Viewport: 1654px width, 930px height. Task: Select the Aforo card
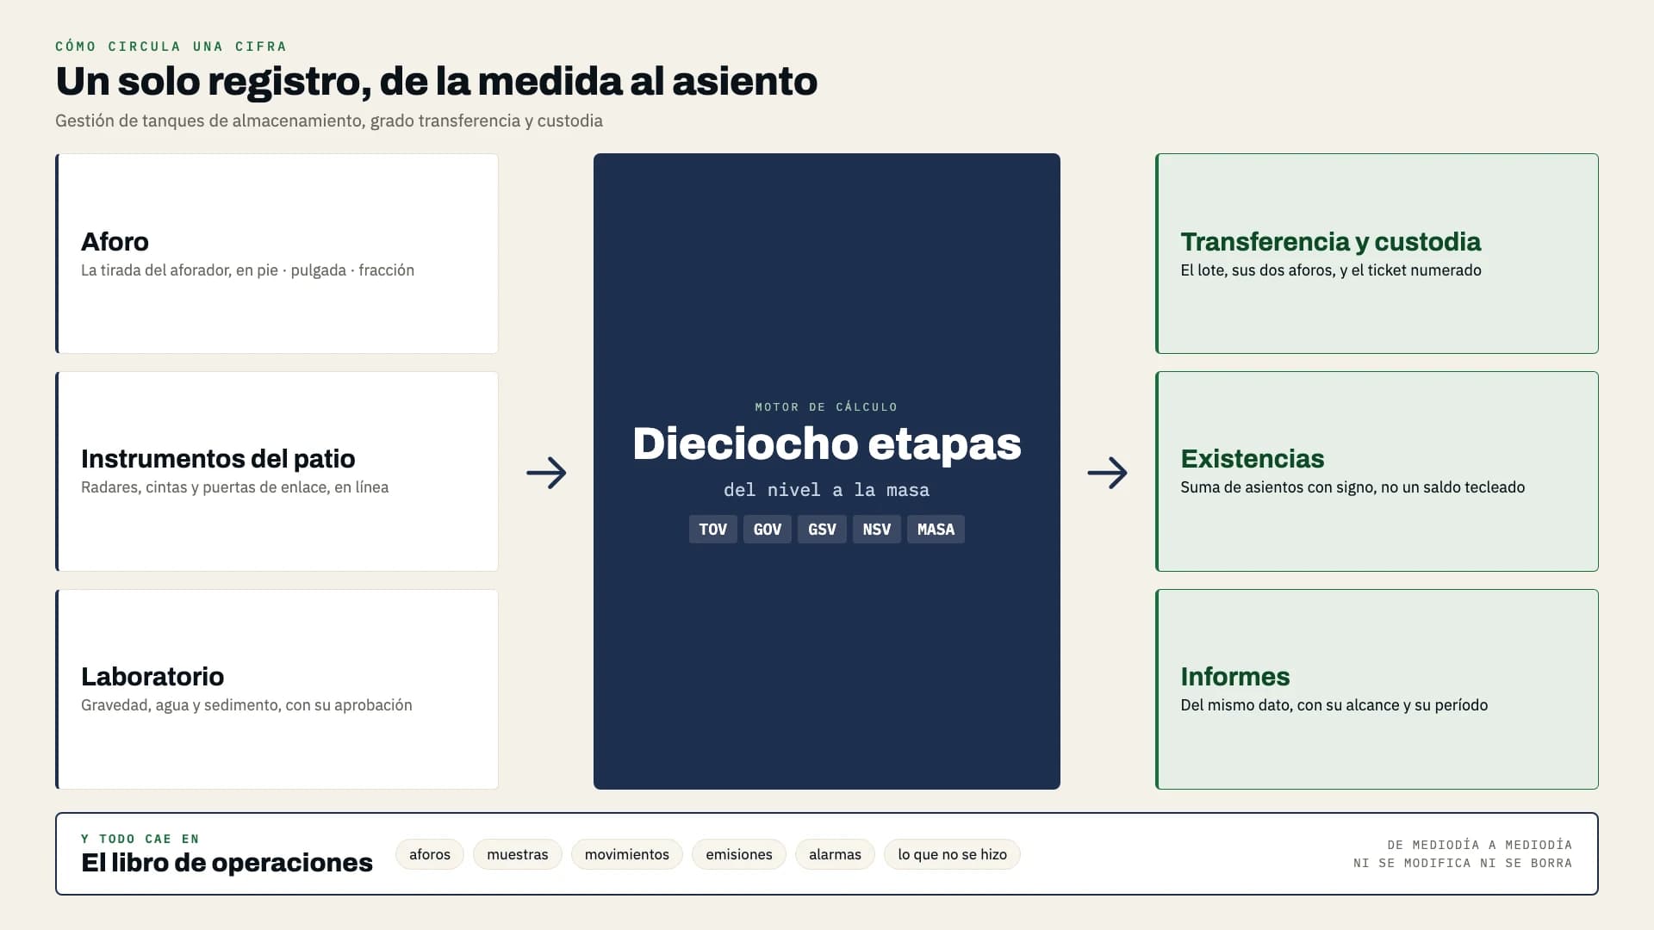pyautogui.click(x=277, y=253)
